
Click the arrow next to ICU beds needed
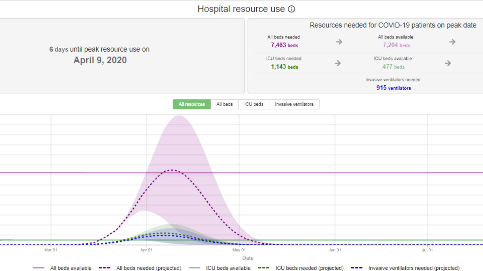[x=338, y=63]
